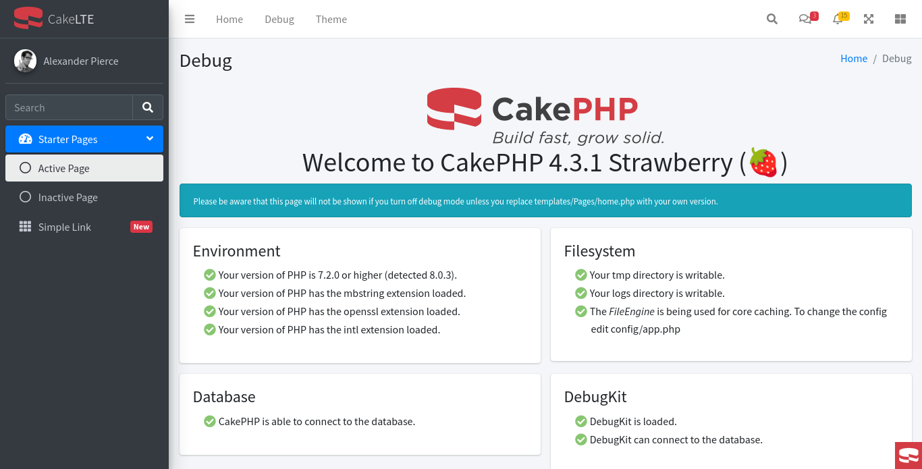Viewport: 922px width, 469px height.
Task: Click the Database card heading
Action: (x=224, y=397)
